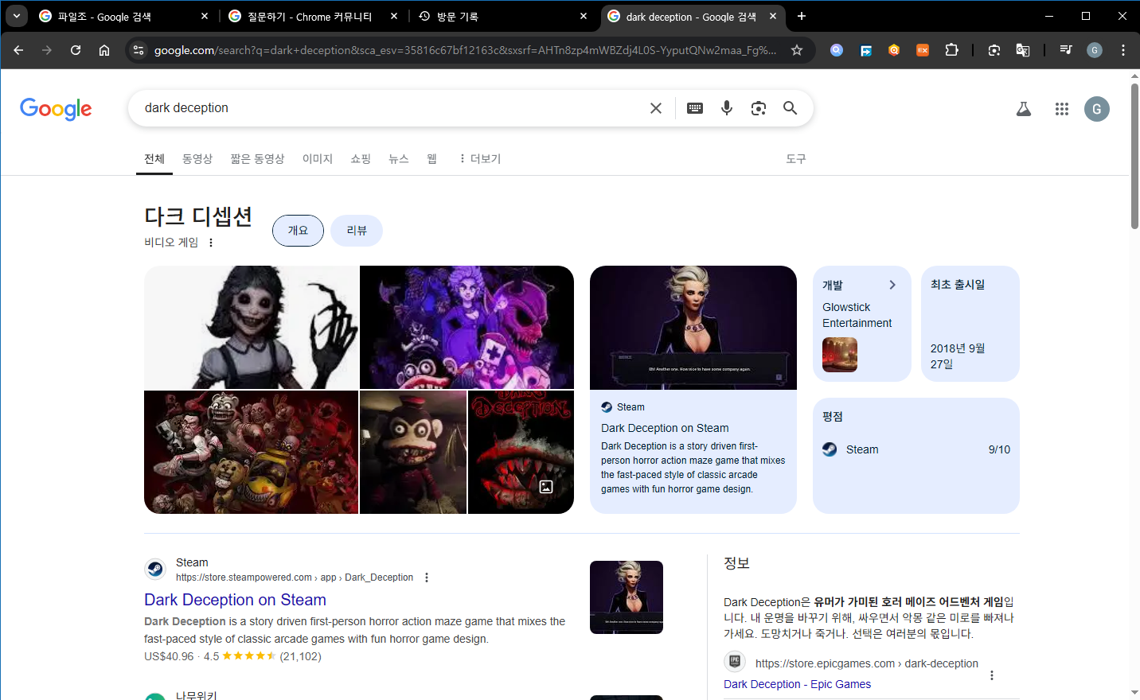This screenshot has height=700, width=1140.
Task: View more images on Dark Deception logo thumbnail
Action: (521, 452)
